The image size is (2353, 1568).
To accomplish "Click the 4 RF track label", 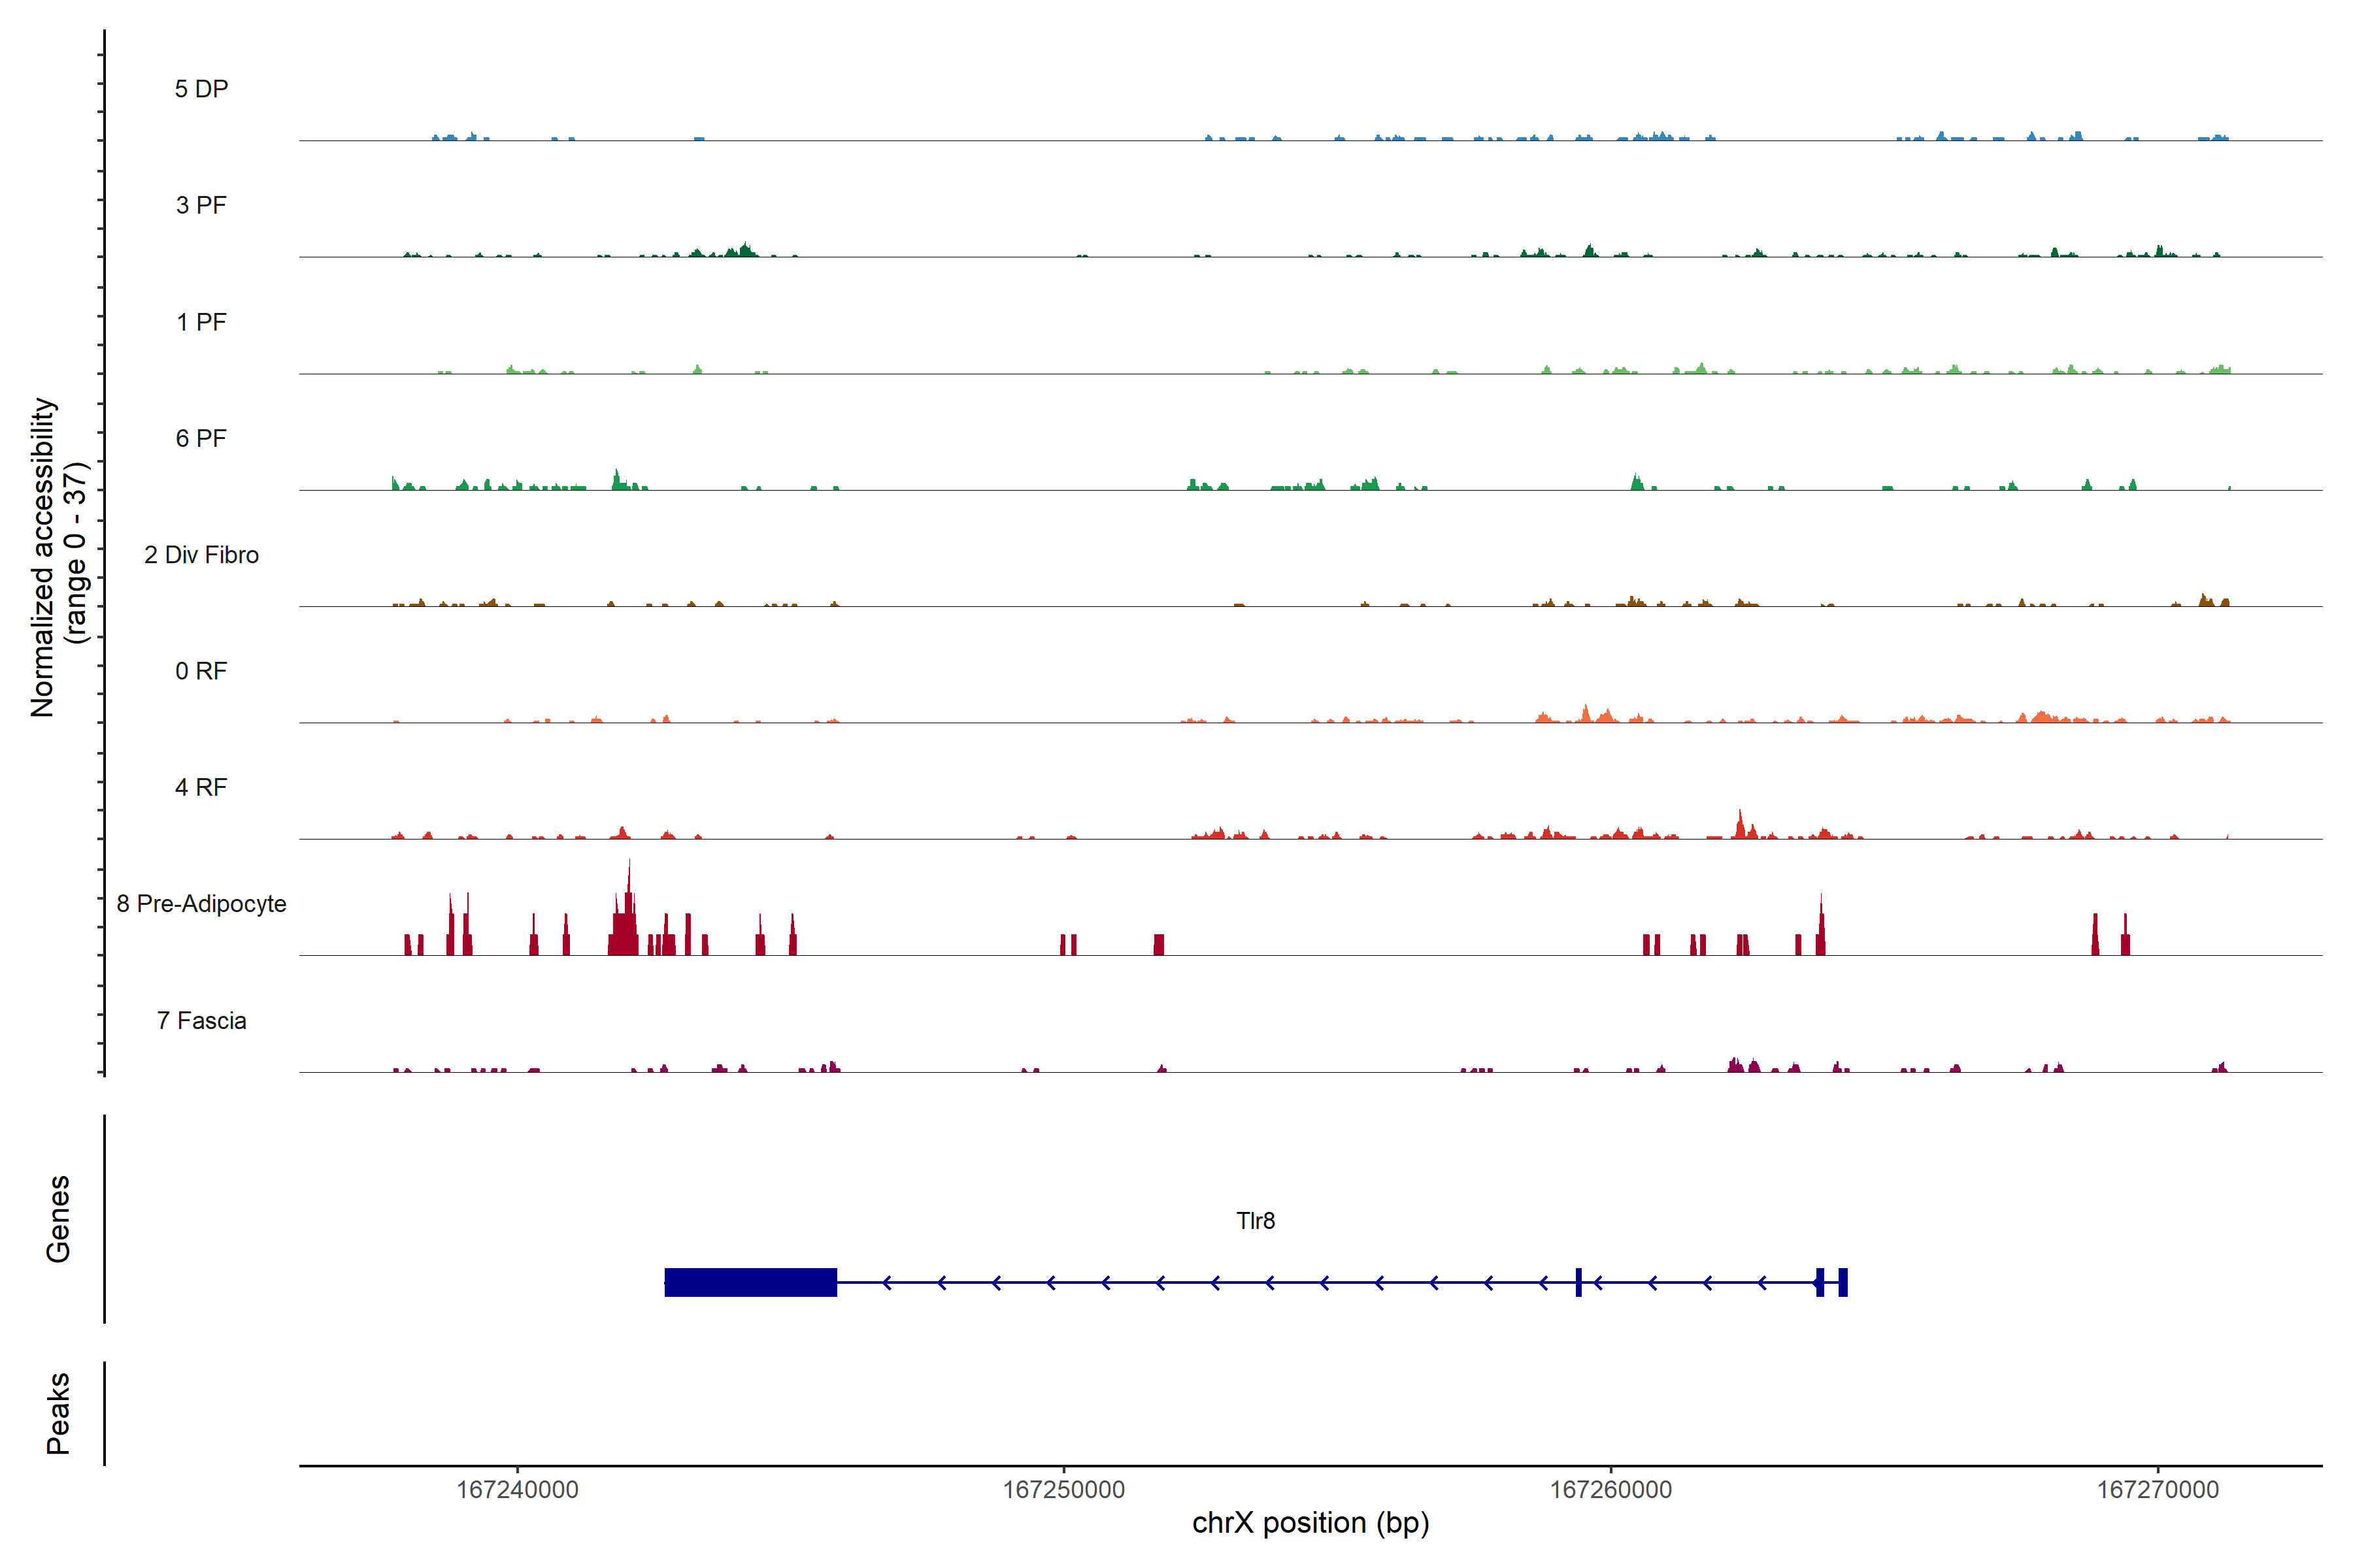I will click(201, 787).
